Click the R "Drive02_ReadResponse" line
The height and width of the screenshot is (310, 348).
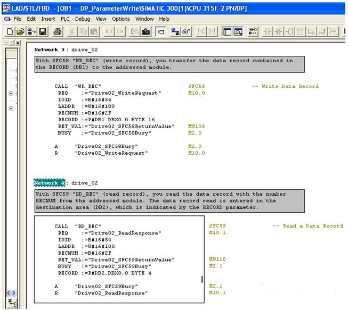coord(101,293)
